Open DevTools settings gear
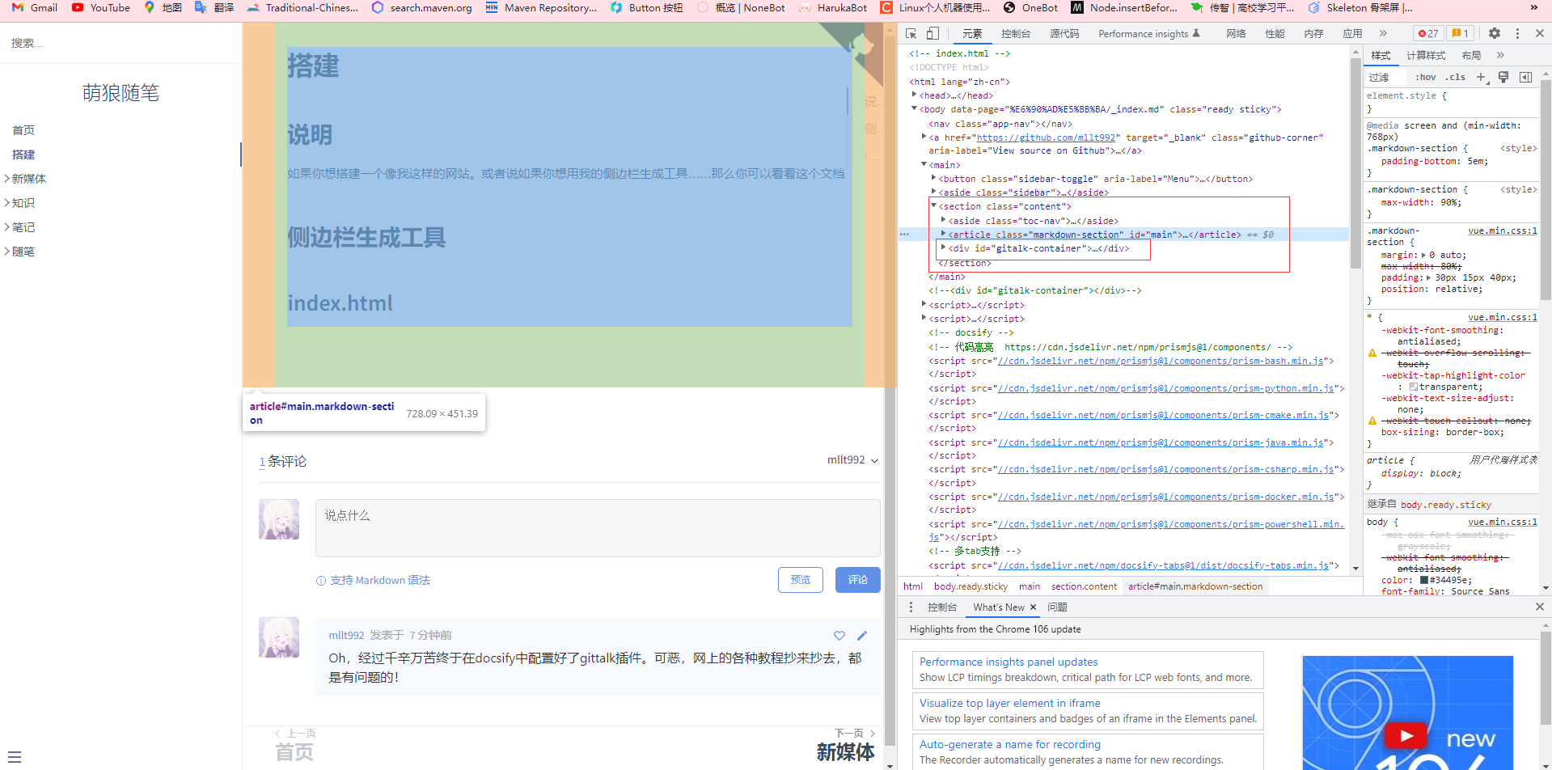 1495,33
